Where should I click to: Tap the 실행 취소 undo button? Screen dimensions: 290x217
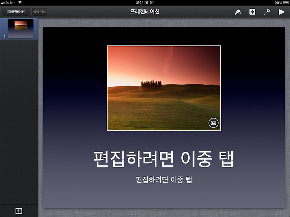point(39,12)
